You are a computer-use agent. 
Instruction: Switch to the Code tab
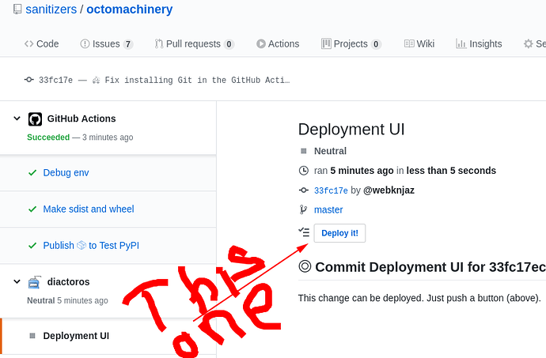pos(41,43)
